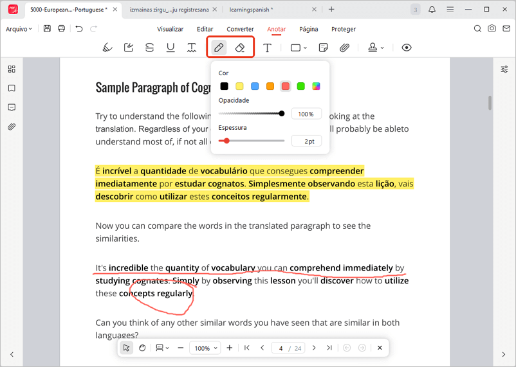Screen dimensions: 516x367
Task: Switch to the Página tab
Action: pyautogui.click(x=309, y=29)
